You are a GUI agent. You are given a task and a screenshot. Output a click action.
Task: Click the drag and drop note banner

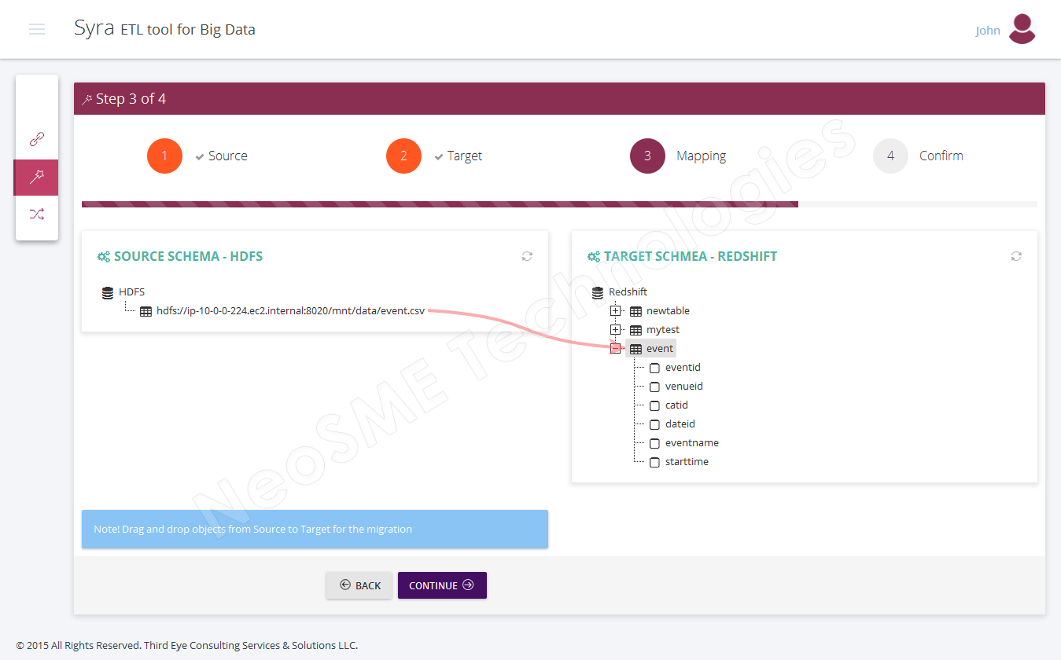(x=315, y=529)
